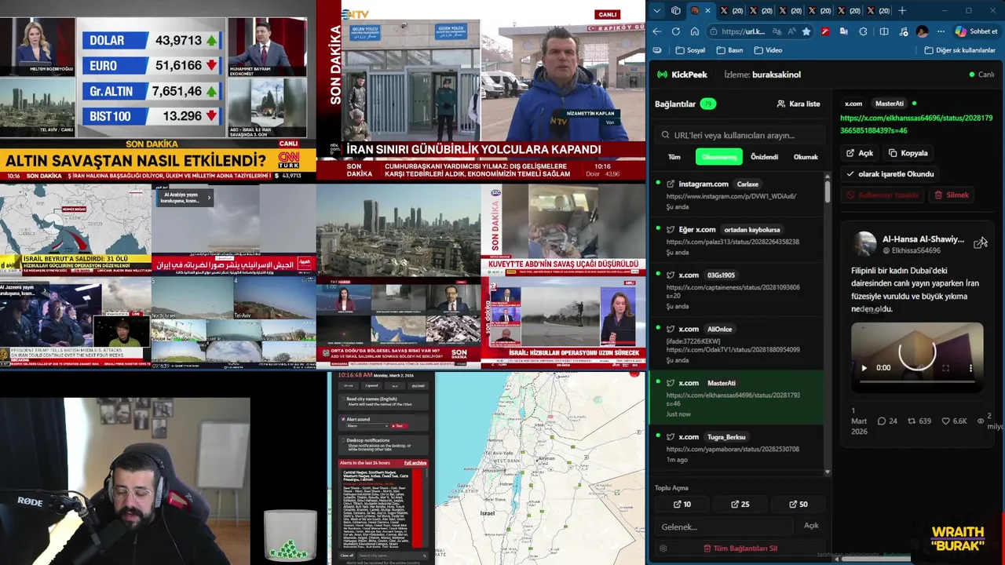Open the instagram.com link from Carlaxe
Screen dimensions: 1005x565
point(736,195)
